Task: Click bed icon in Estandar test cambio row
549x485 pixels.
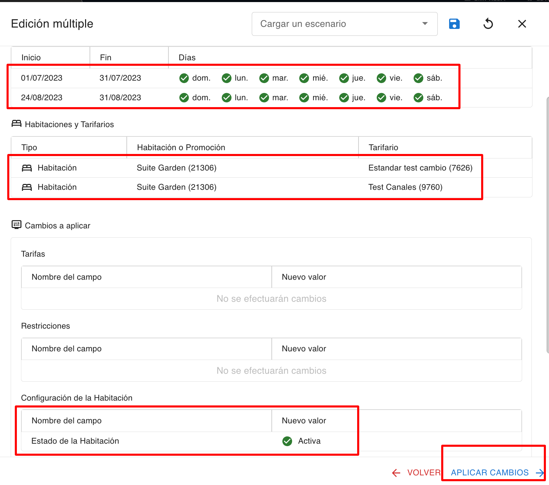Action: pos(27,168)
